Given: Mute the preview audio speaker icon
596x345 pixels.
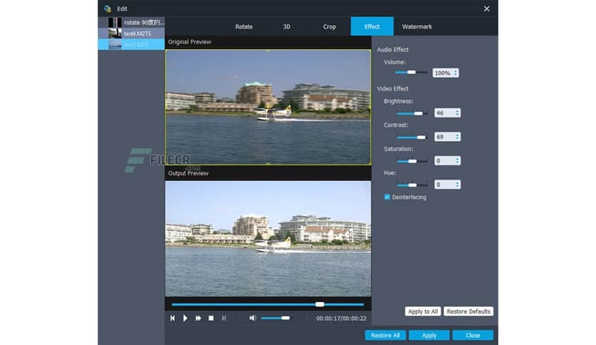Looking at the screenshot, I should point(252,318).
